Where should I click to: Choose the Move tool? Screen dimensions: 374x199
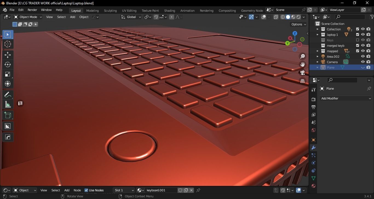coord(8,55)
